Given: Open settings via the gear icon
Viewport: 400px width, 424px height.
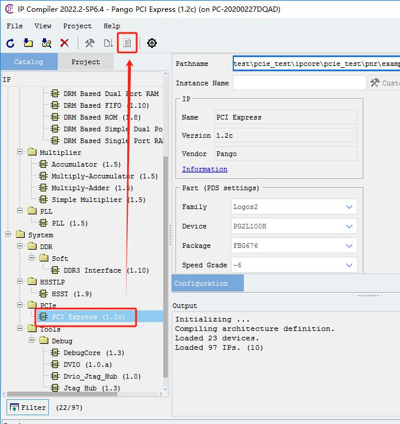Looking at the screenshot, I should coord(152,43).
